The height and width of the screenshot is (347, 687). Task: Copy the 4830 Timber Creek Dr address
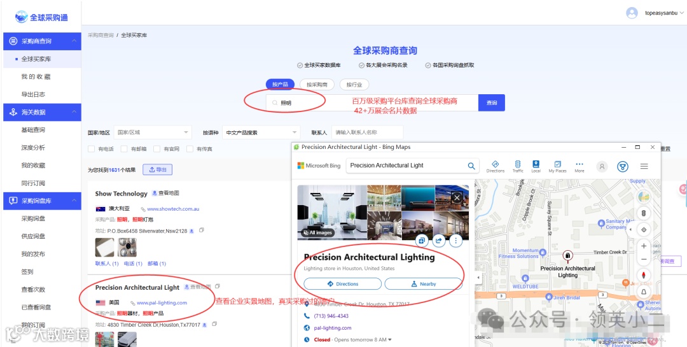pos(214,324)
